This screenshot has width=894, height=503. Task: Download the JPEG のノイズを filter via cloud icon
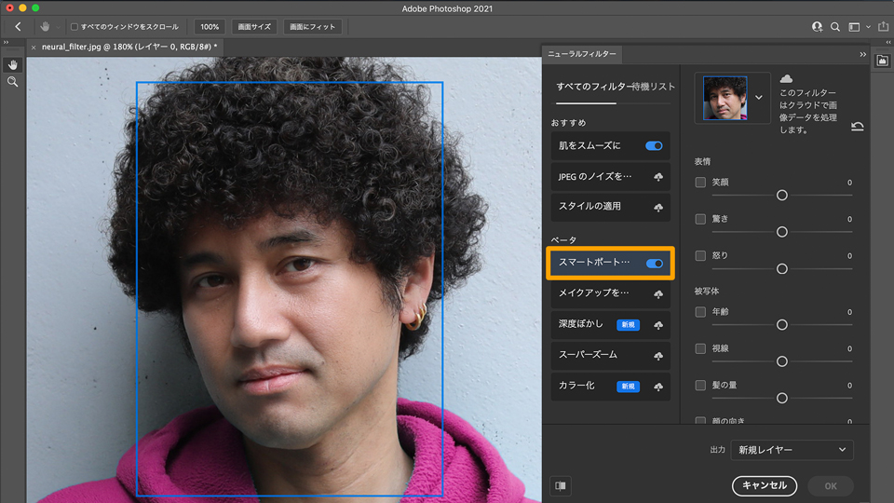pos(657,176)
